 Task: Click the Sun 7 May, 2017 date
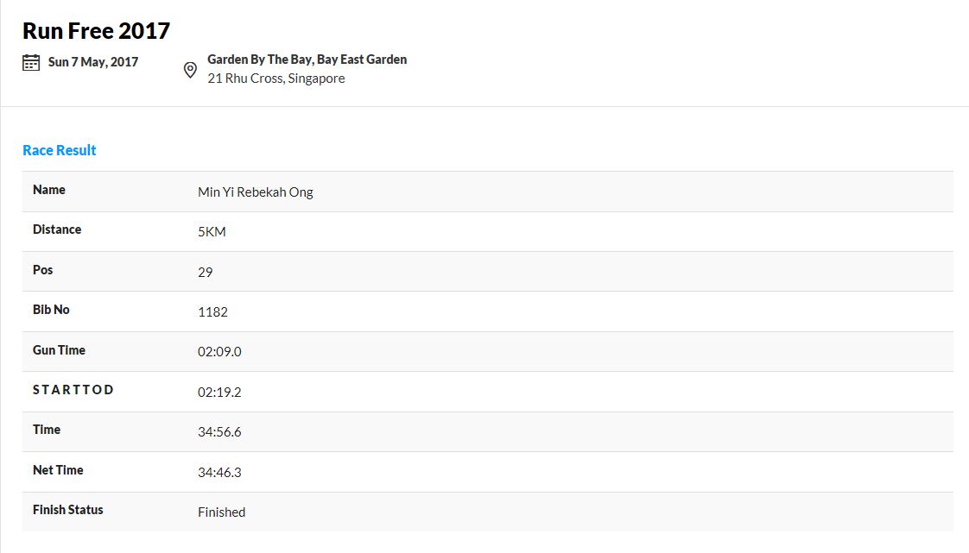pyautogui.click(x=93, y=62)
